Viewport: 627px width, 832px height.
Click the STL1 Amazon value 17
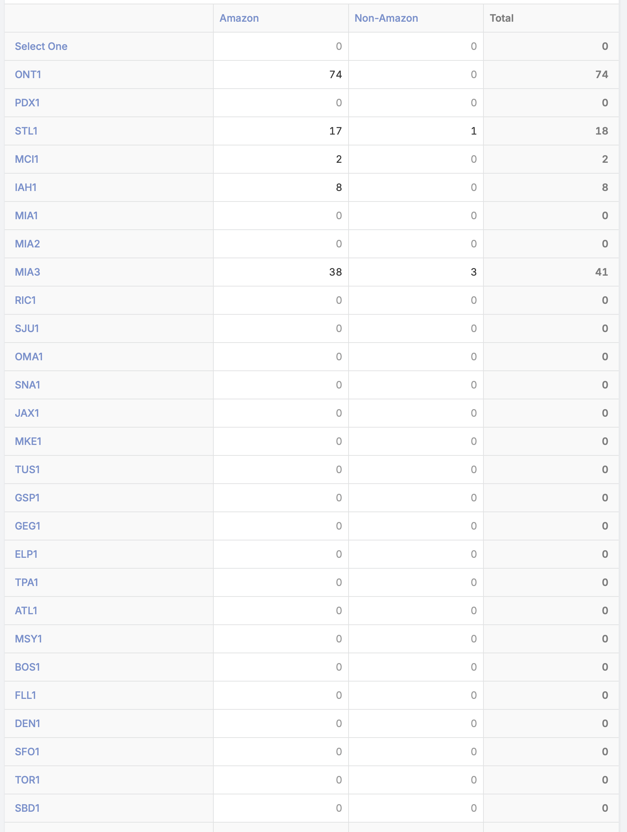pyautogui.click(x=335, y=131)
